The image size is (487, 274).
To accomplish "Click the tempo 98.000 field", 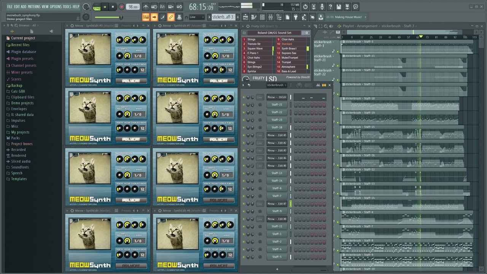I will click(133, 7).
